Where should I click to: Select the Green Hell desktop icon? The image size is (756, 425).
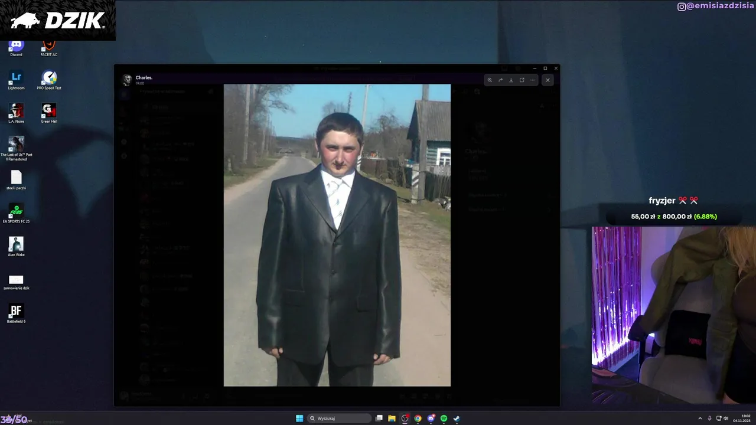[x=49, y=114]
